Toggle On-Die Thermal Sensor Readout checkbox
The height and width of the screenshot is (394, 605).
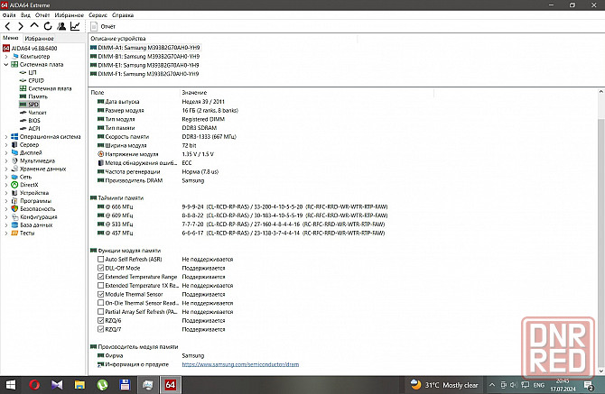[x=101, y=303]
